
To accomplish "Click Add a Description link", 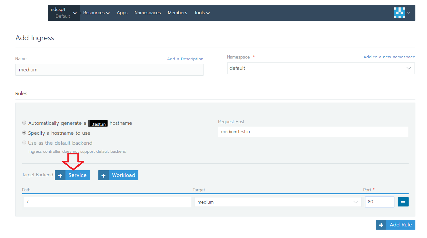I will 185,59.
